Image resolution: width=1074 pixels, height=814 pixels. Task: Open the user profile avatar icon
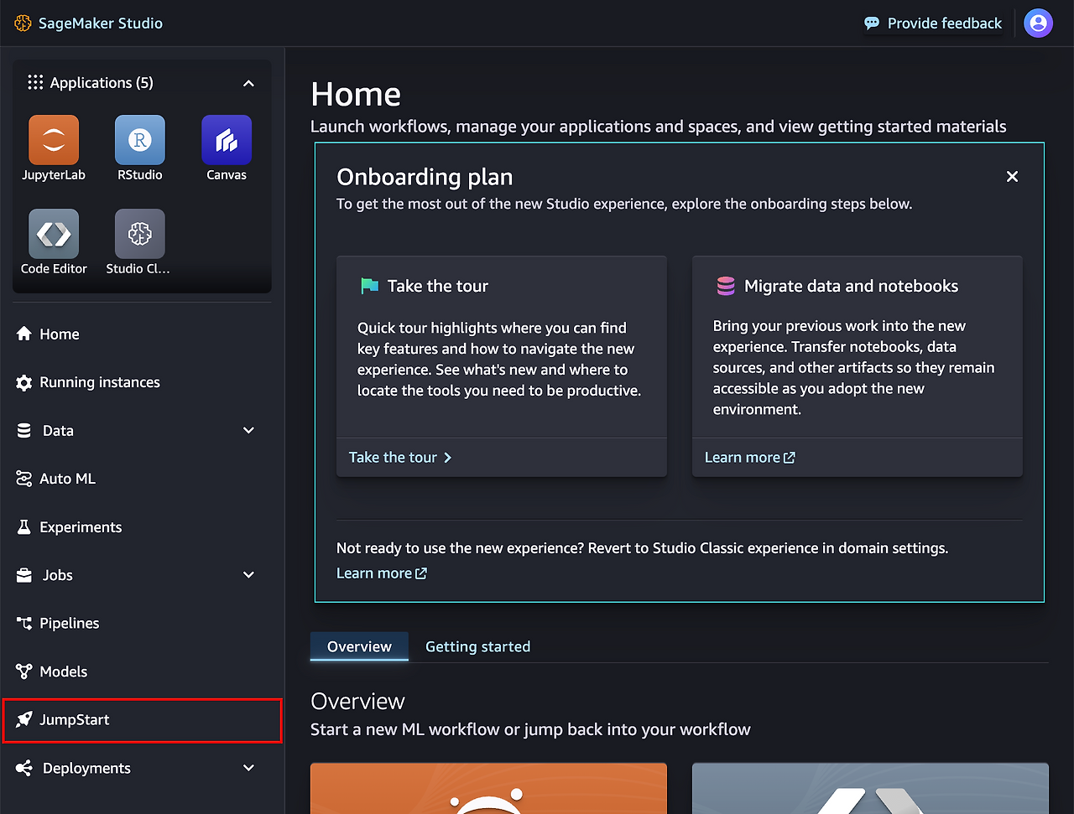click(1038, 23)
